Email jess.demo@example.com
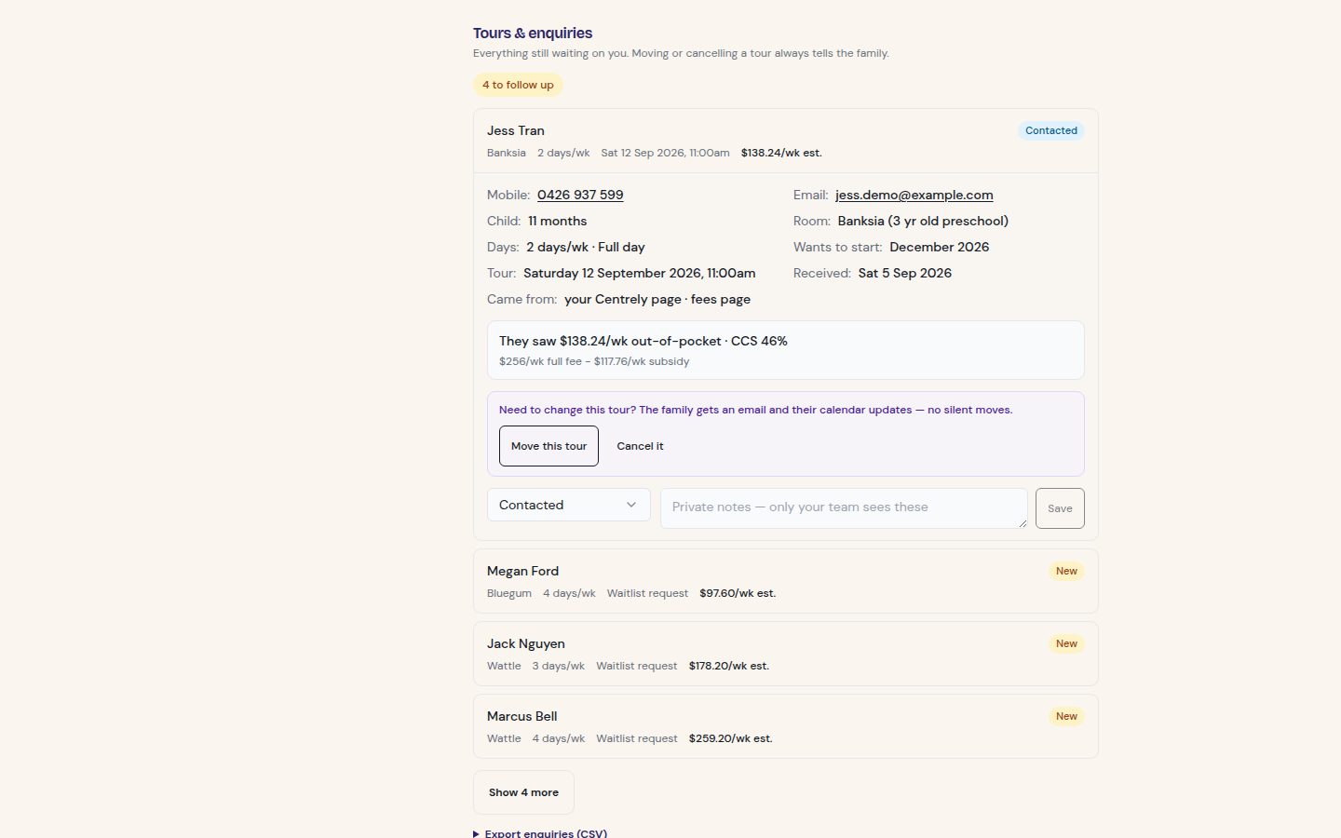Image resolution: width=1341 pixels, height=838 pixels. pyautogui.click(x=914, y=195)
